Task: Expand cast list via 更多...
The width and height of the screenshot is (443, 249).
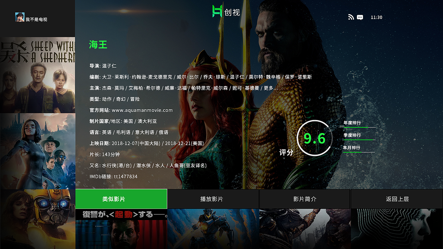Action: coord(271,88)
